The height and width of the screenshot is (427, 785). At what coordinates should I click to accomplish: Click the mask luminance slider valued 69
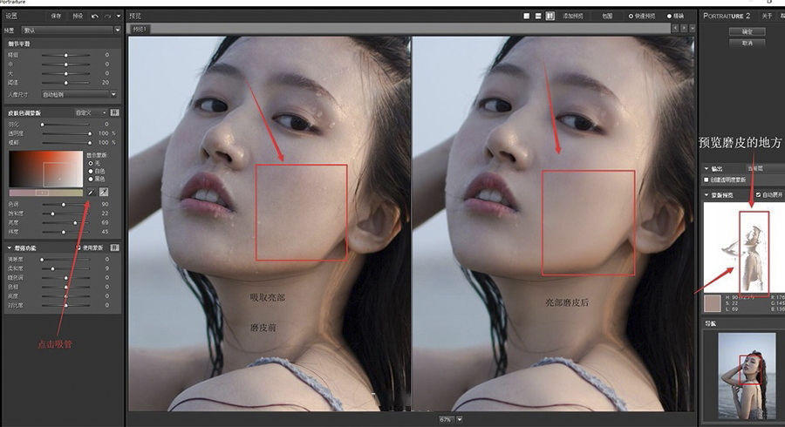(65, 222)
